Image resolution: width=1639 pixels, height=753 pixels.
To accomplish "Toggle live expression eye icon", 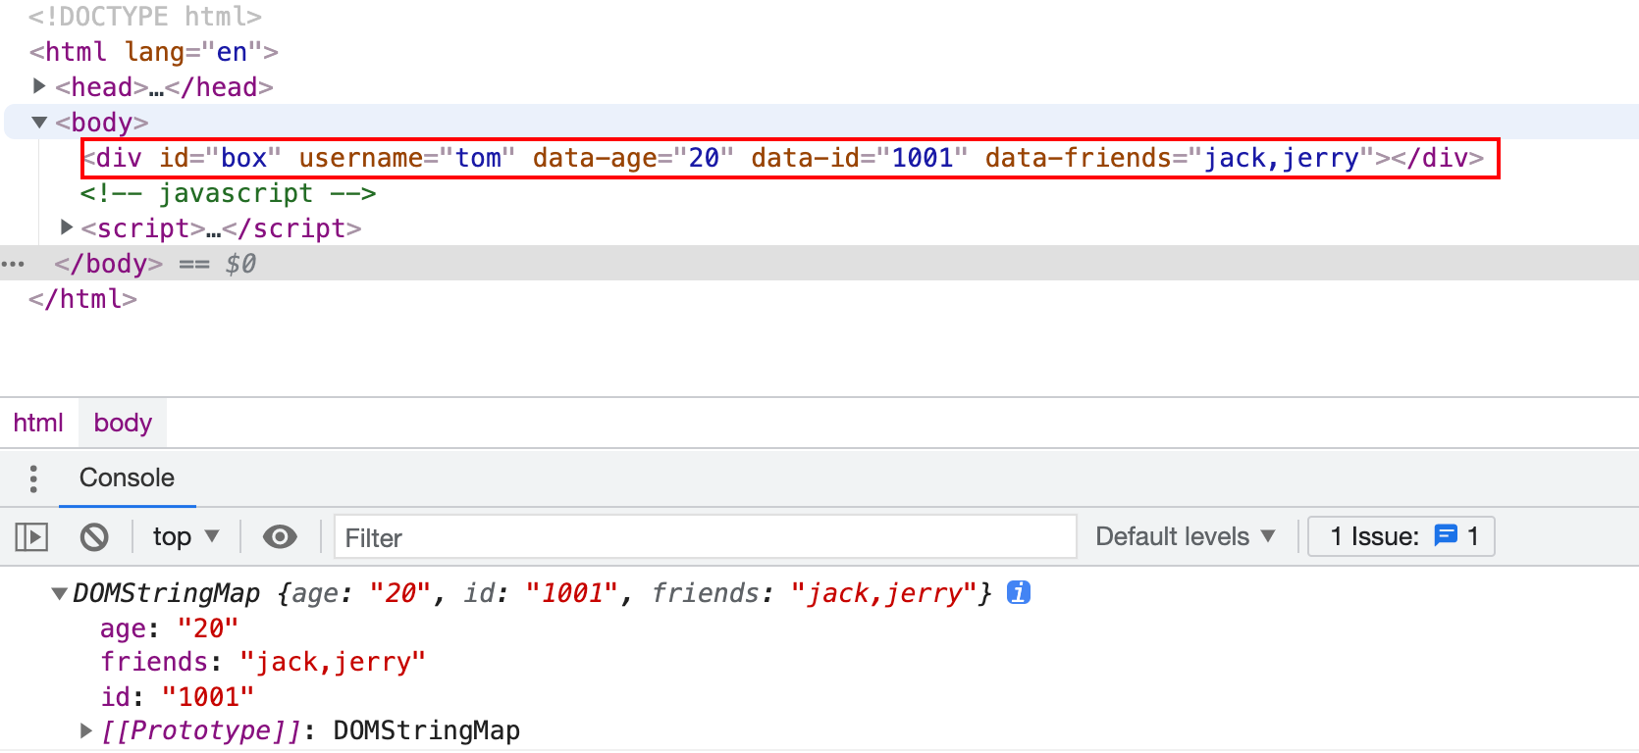I will pos(280,536).
